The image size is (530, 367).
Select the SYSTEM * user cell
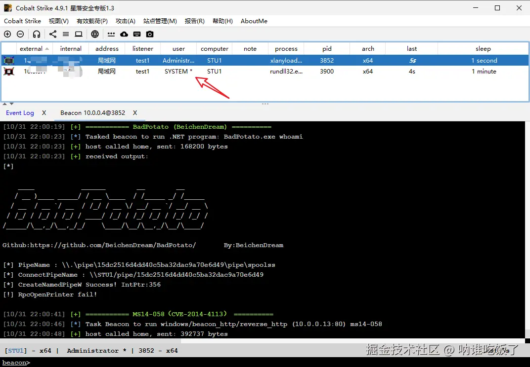click(x=178, y=72)
